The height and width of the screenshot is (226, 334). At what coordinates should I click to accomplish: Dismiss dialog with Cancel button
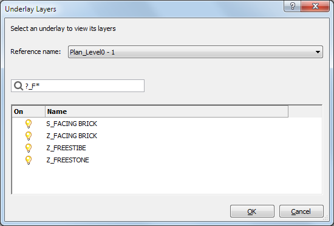[x=301, y=211]
